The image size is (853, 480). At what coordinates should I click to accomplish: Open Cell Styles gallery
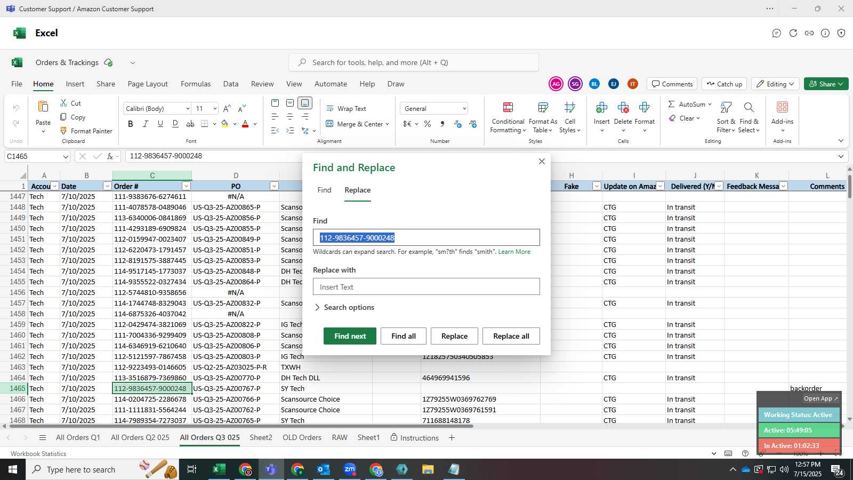pyautogui.click(x=570, y=117)
